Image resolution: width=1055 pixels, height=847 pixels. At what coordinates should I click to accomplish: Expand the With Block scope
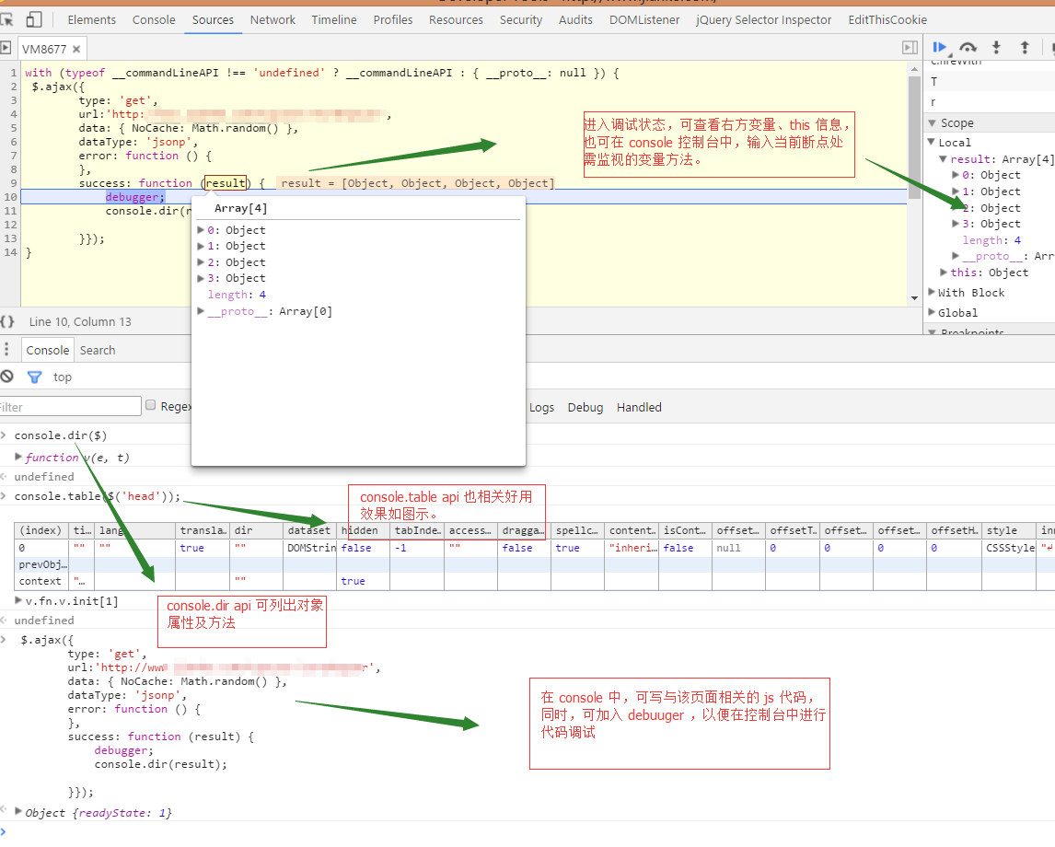[x=932, y=292]
